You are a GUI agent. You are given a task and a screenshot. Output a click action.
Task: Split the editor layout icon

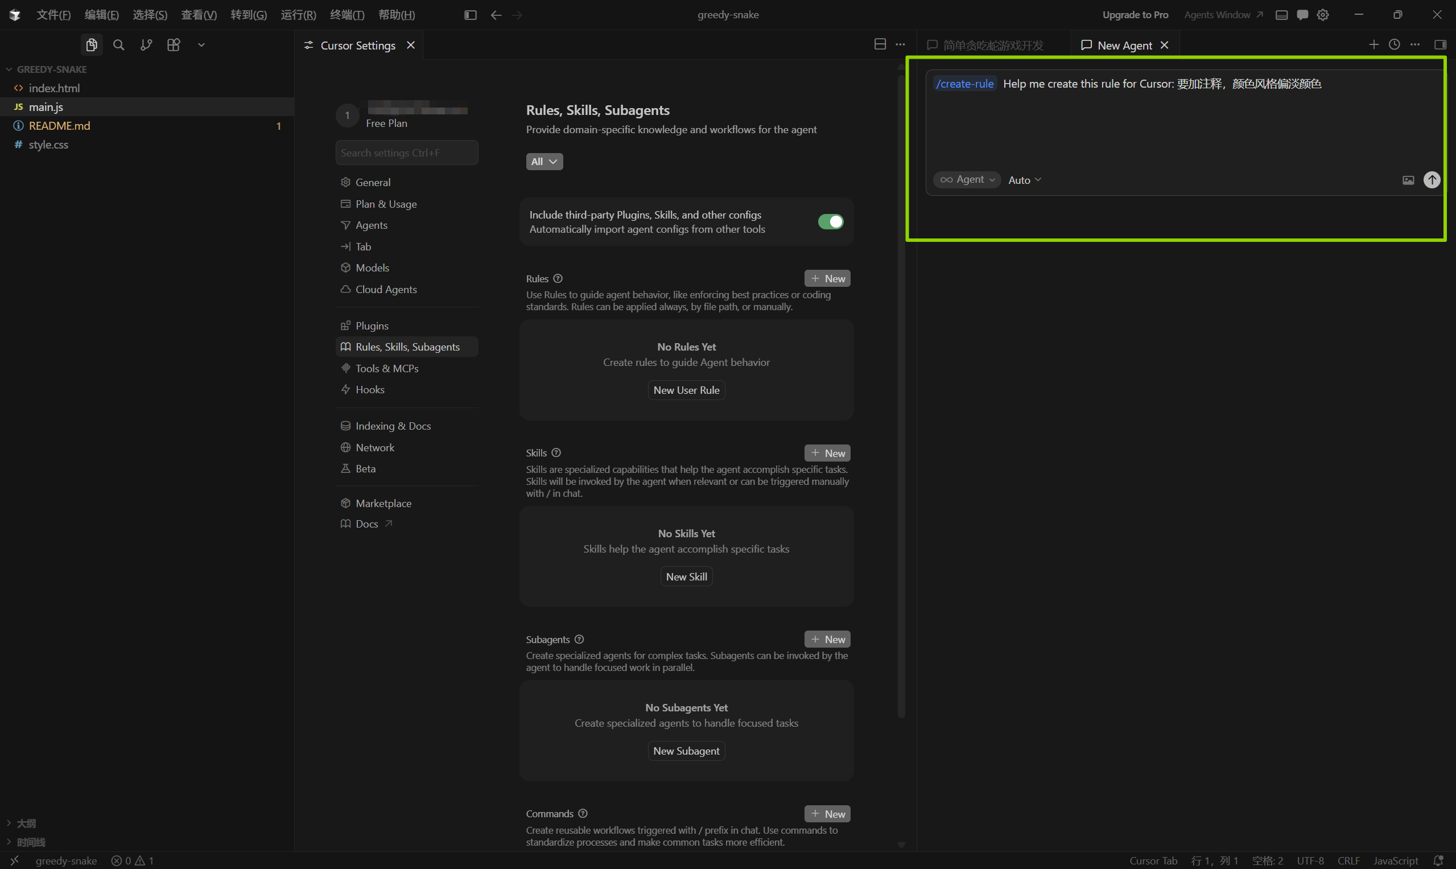coord(879,44)
